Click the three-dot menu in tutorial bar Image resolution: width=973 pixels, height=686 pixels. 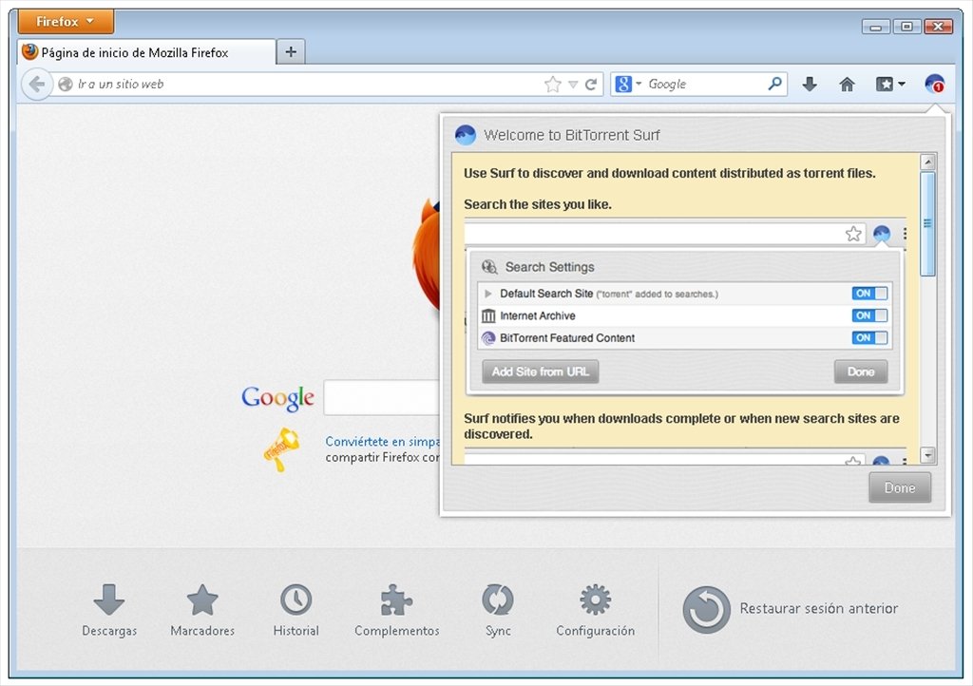click(905, 234)
